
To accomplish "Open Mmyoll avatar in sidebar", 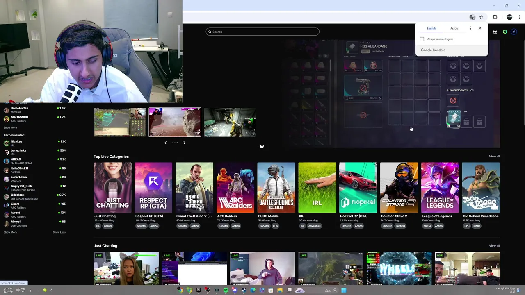I will coord(6,223).
